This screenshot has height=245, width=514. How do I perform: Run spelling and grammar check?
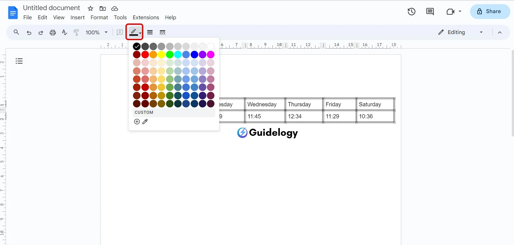coord(64,32)
